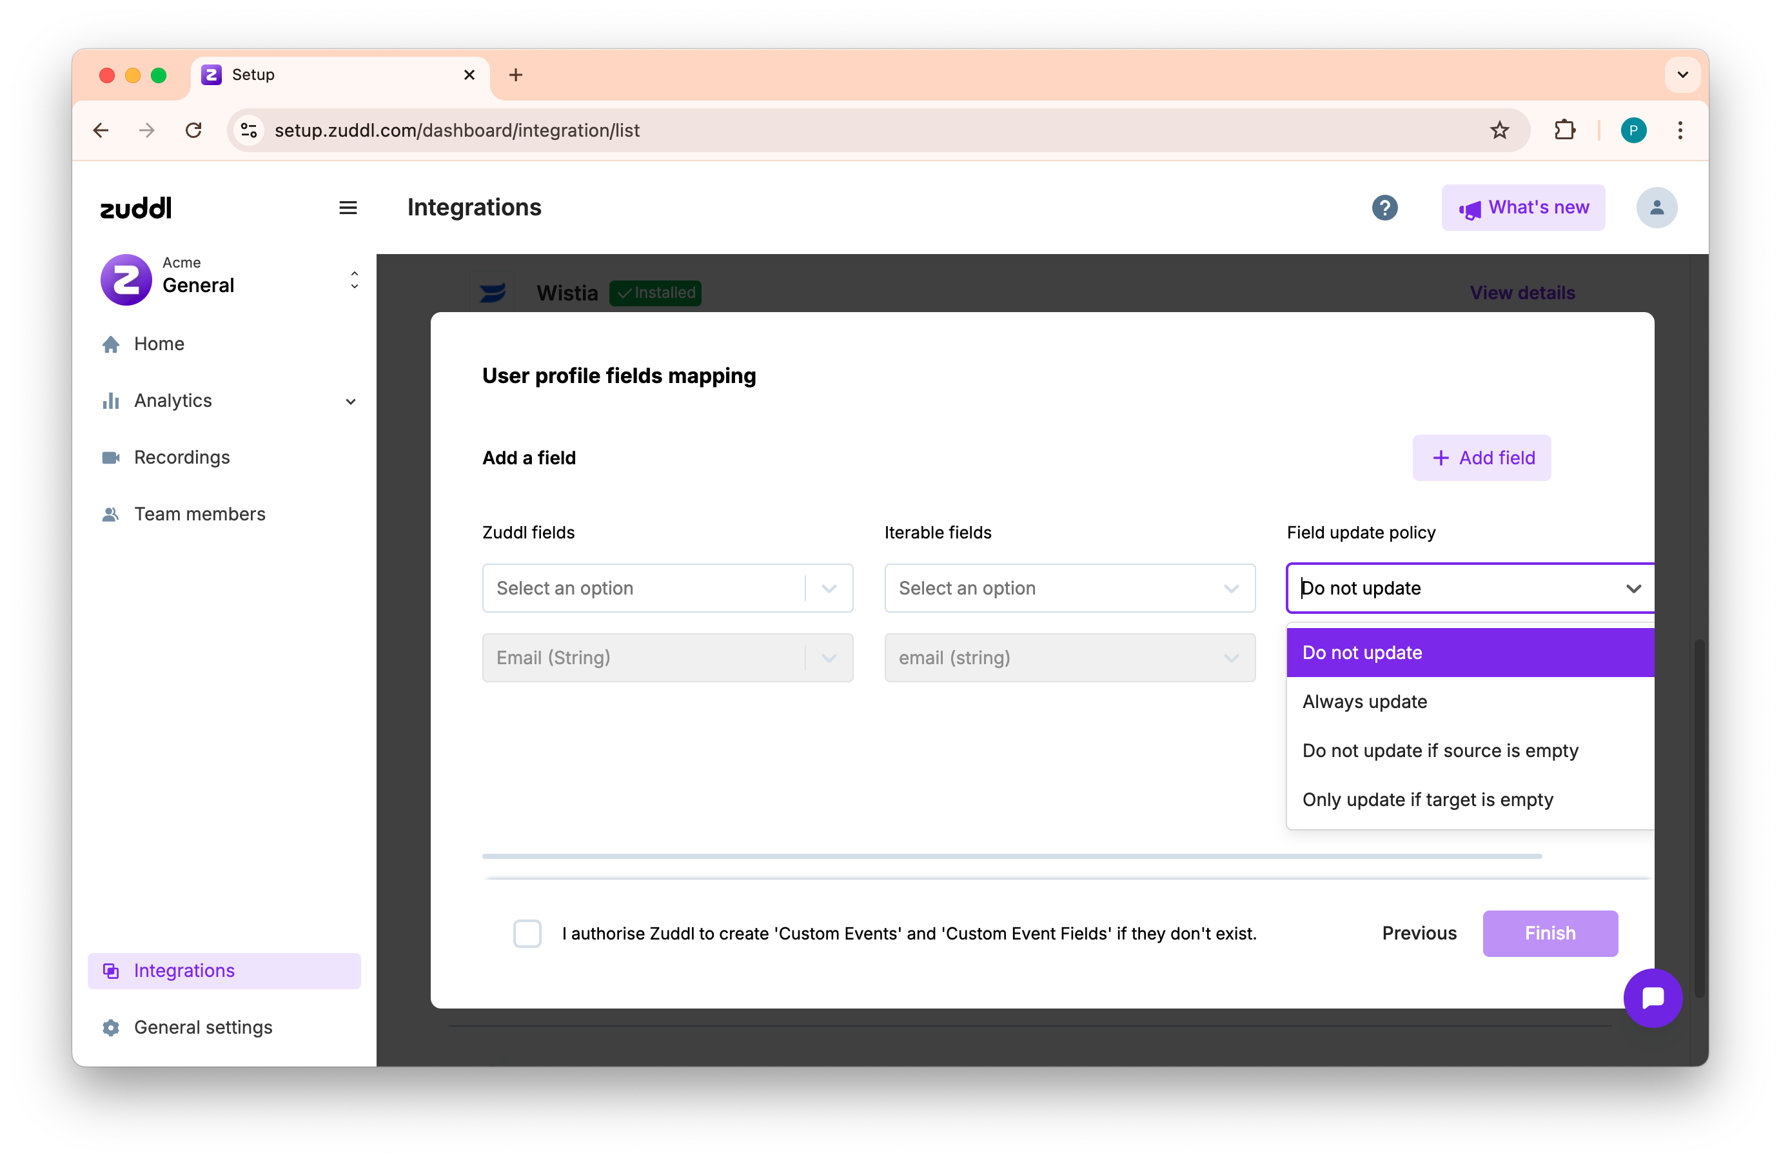Reload the page
Screen dimensions: 1781x1162
pos(194,130)
